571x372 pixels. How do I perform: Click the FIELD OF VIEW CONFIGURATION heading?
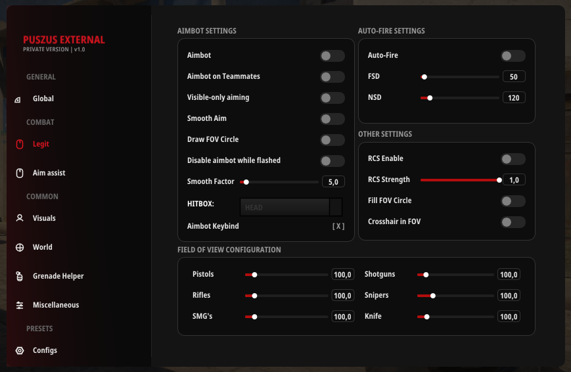(x=229, y=250)
